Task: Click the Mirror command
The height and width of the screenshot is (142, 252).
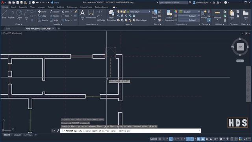Action: (54, 16)
